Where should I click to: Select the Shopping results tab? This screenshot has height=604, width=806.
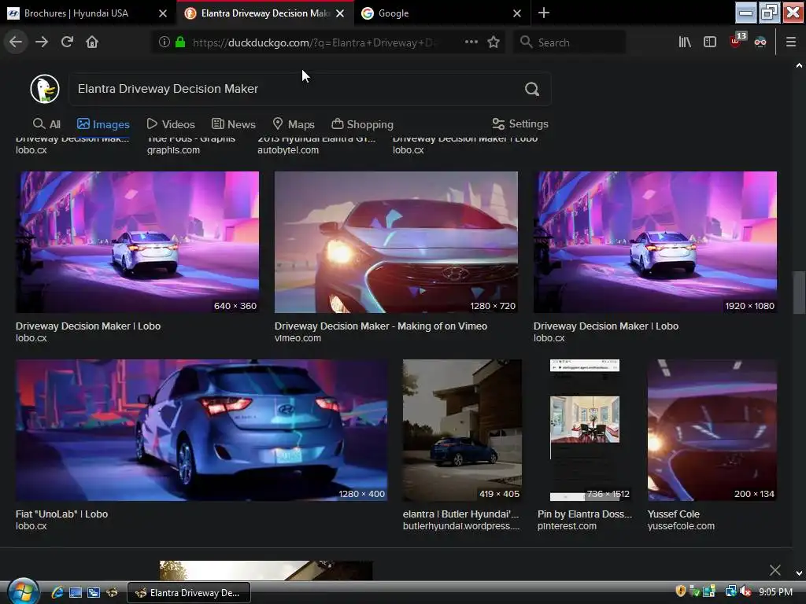(362, 124)
